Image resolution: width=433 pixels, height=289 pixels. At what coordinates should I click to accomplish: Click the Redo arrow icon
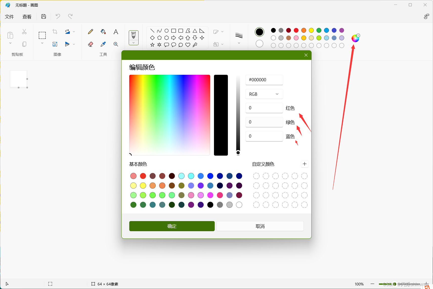[x=70, y=16]
